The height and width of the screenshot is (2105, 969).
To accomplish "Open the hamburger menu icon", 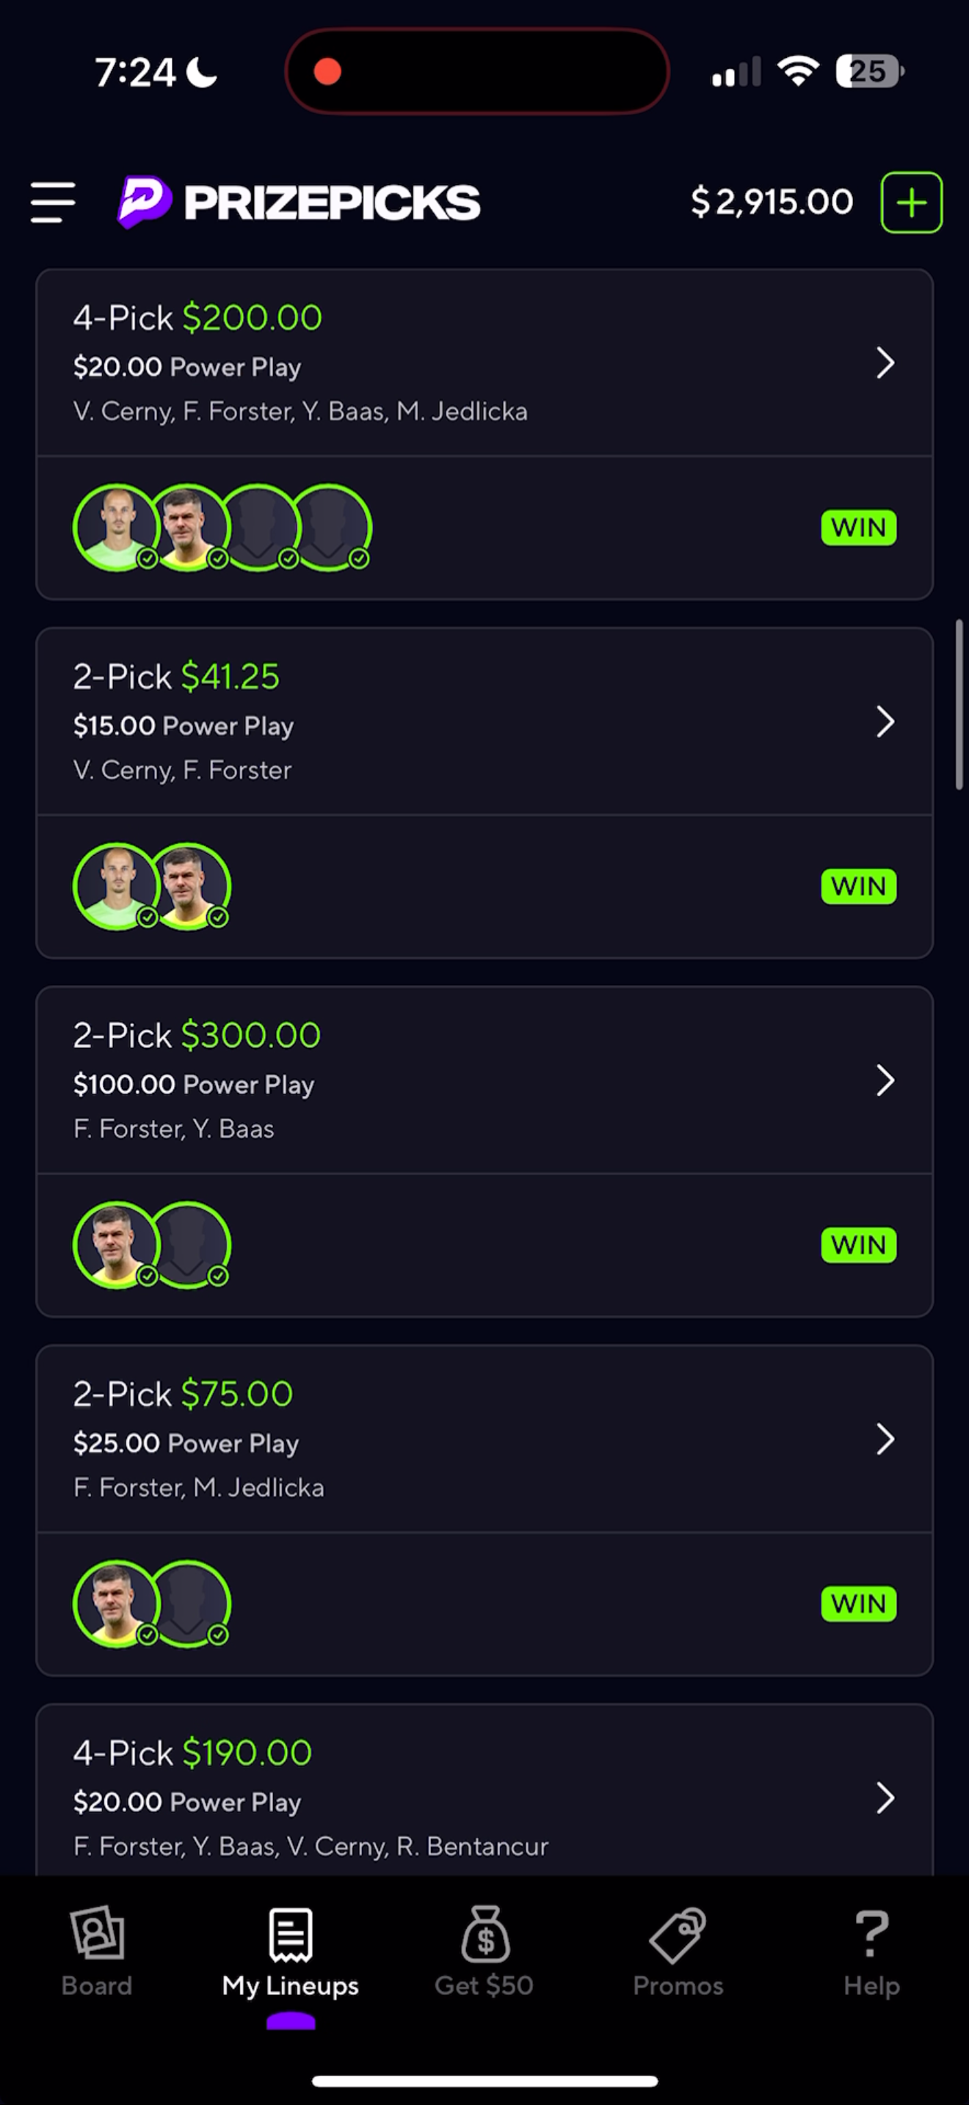I will click(x=53, y=203).
